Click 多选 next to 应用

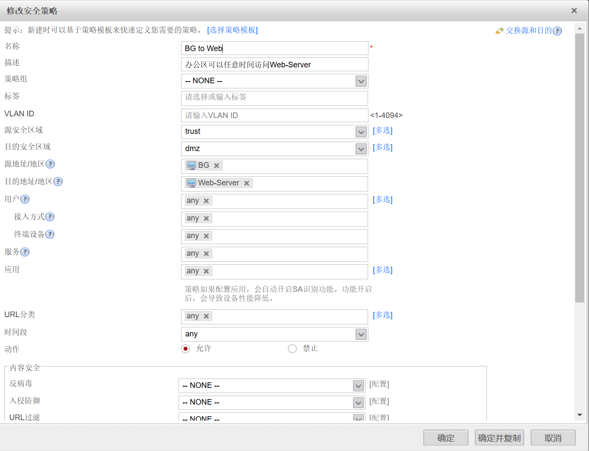(x=383, y=270)
